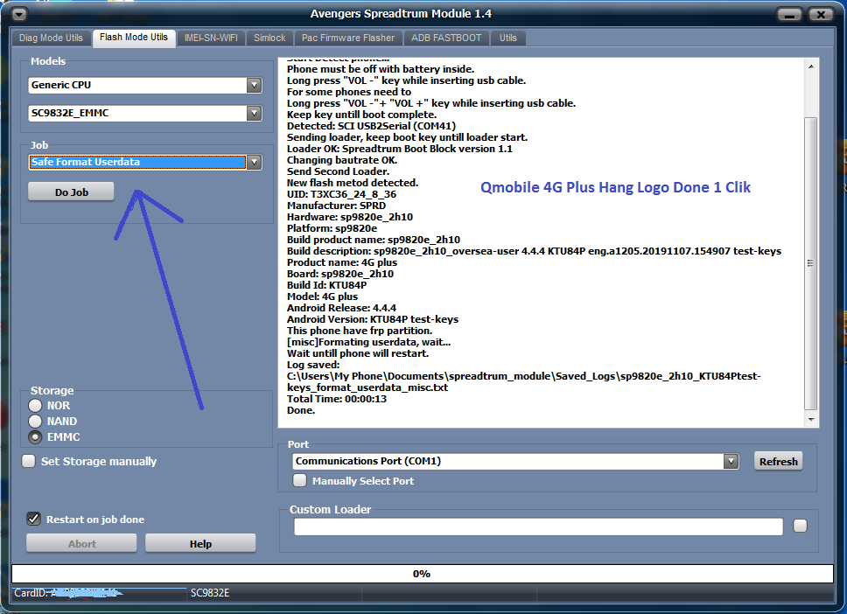Click the Do Job button
The width and height of the screenshot is (847, 614).
tap(71, 192)
